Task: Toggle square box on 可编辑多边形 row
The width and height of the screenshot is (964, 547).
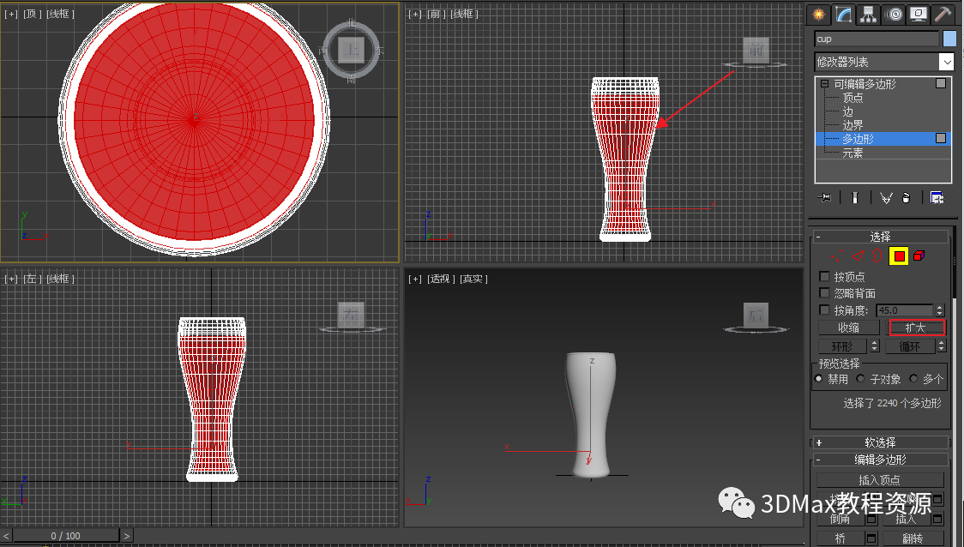Action: pos(941,83)
